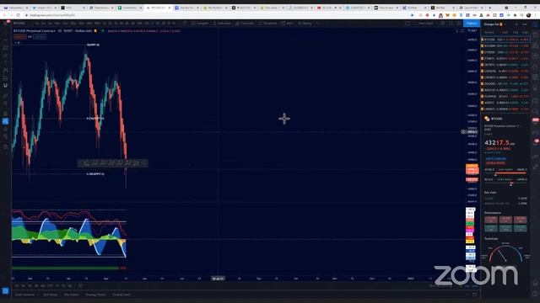Select ETHUSD row in watchlist
This screenshot has height=303, width=540.
coord(505,52)
